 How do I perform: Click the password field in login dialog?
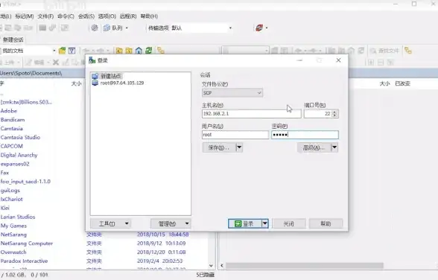(305, 135)
